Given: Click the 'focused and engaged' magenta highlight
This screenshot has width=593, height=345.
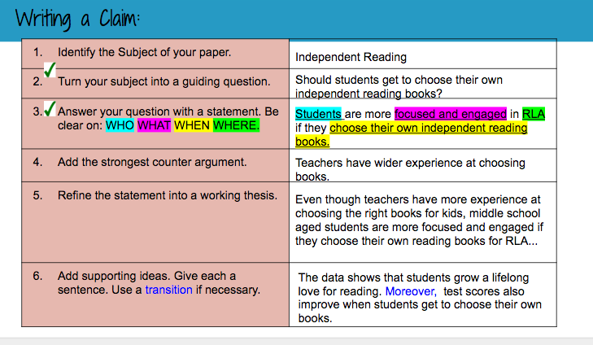Looking at the screenshot, I should (x=450, y=114).
